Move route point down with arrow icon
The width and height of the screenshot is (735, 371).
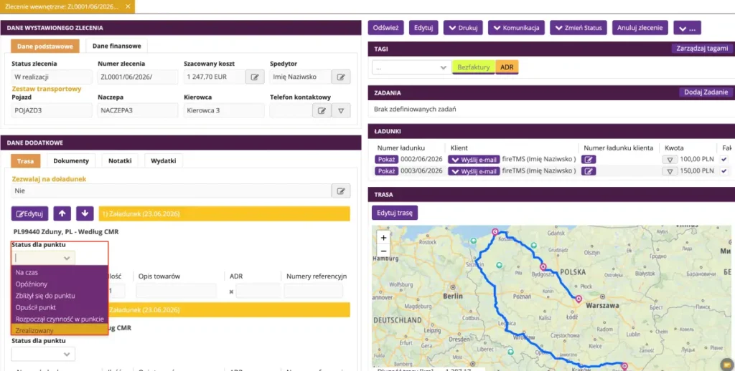85,213
